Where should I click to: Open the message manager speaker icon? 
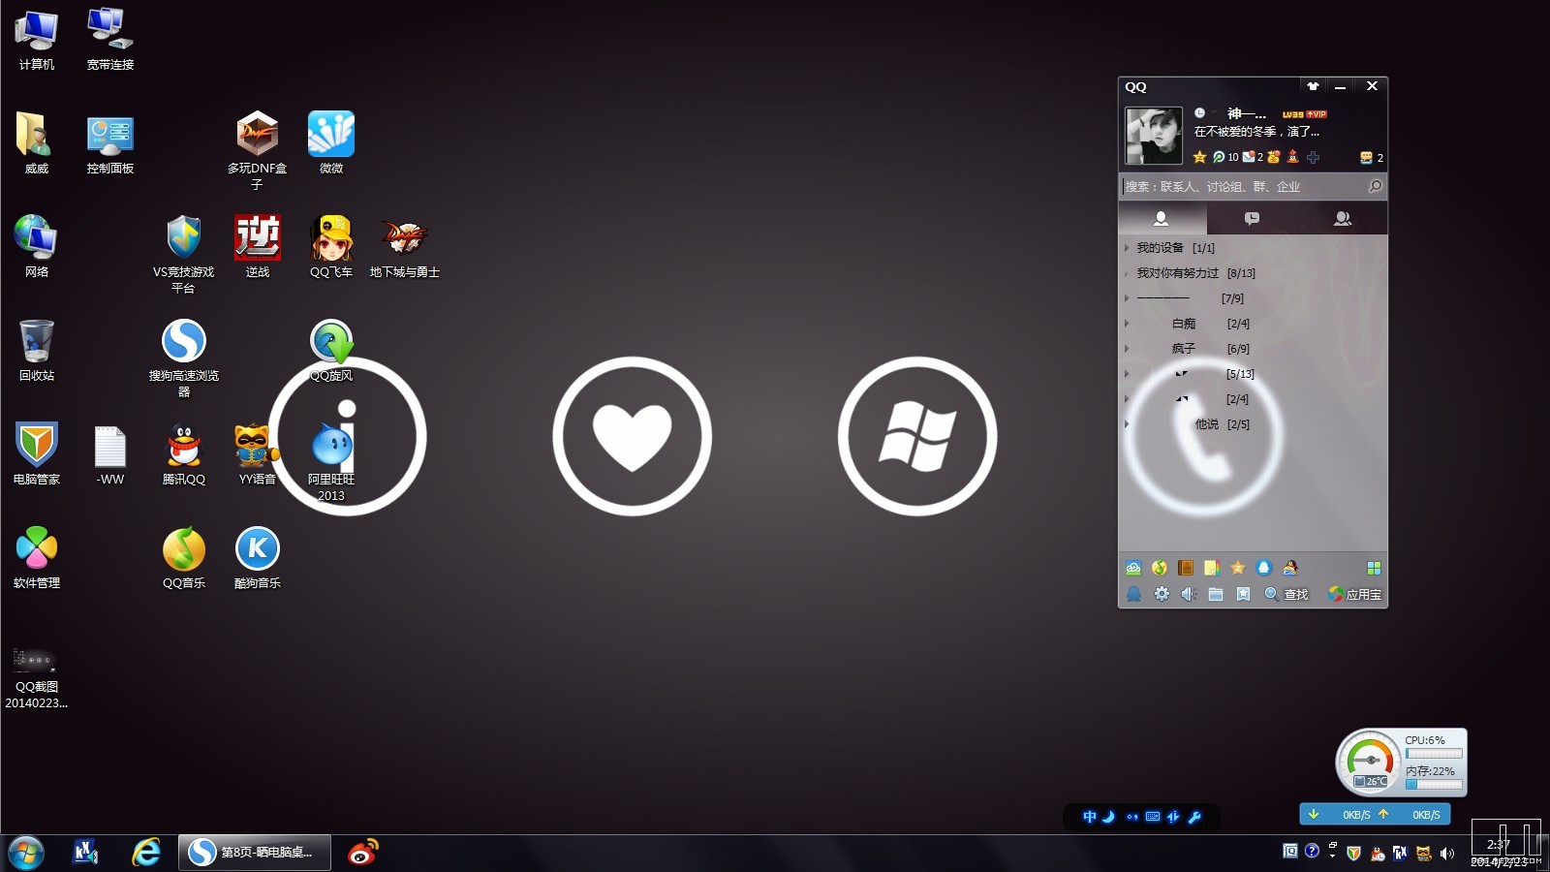(x=1189, y=594)
